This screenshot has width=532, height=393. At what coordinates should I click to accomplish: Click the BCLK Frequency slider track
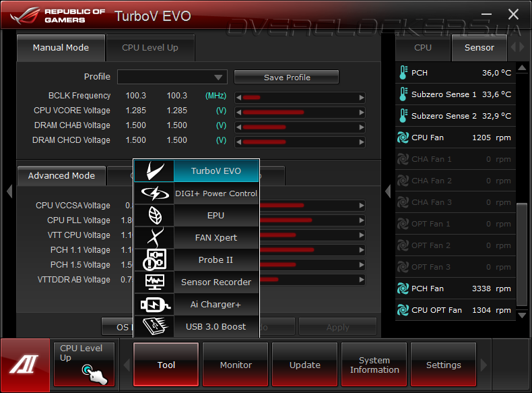[300, 98]
